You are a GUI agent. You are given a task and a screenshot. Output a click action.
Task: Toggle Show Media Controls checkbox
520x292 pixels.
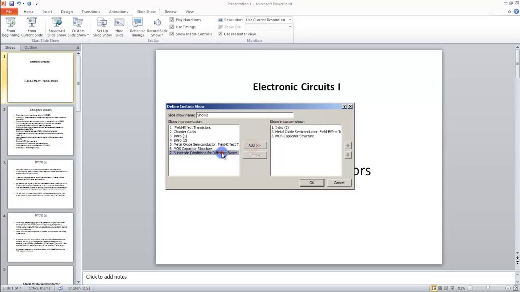tap(172, 34)
